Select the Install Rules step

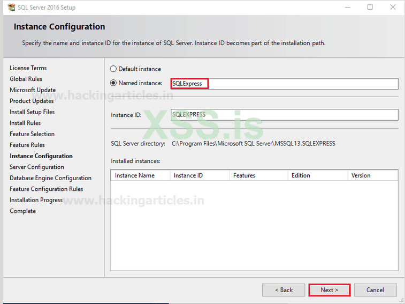tap(25, 123)
